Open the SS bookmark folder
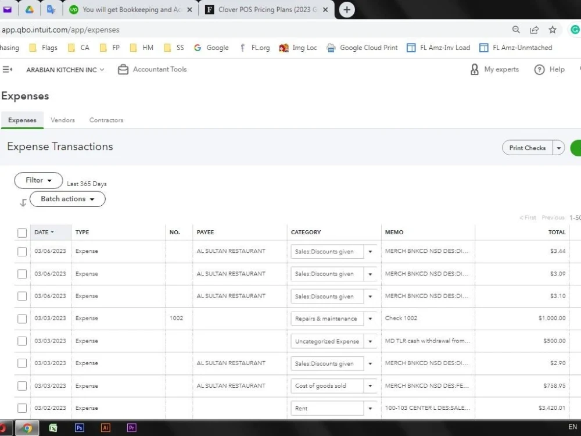The image size is (581, 436). click(x=174, y=48)
